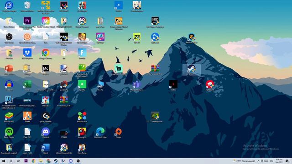Open the taskbar clock and calendar
The width and height of the screenshot is (292, 164).
click(x=279, y=161)
